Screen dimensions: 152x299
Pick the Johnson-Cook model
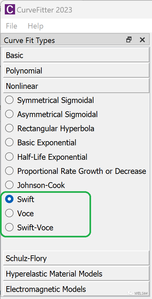click(35, 185)
